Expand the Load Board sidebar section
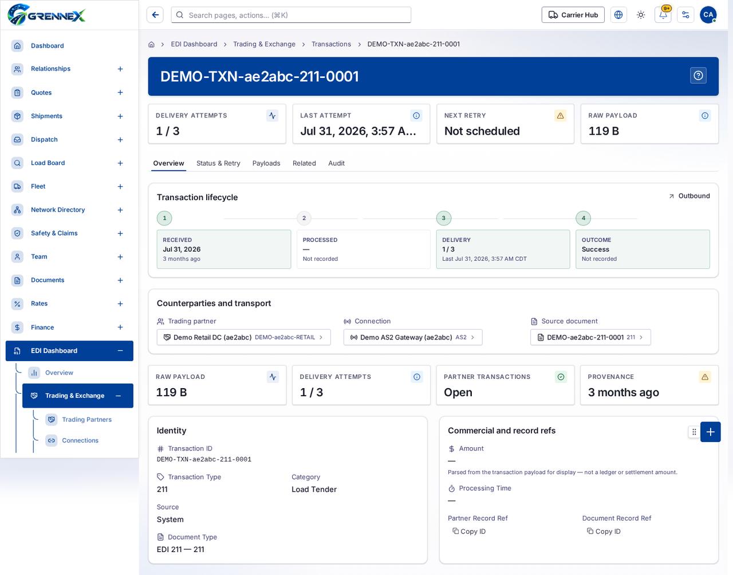Viewport: 733px width, 575px height. (x=120, y=163)
